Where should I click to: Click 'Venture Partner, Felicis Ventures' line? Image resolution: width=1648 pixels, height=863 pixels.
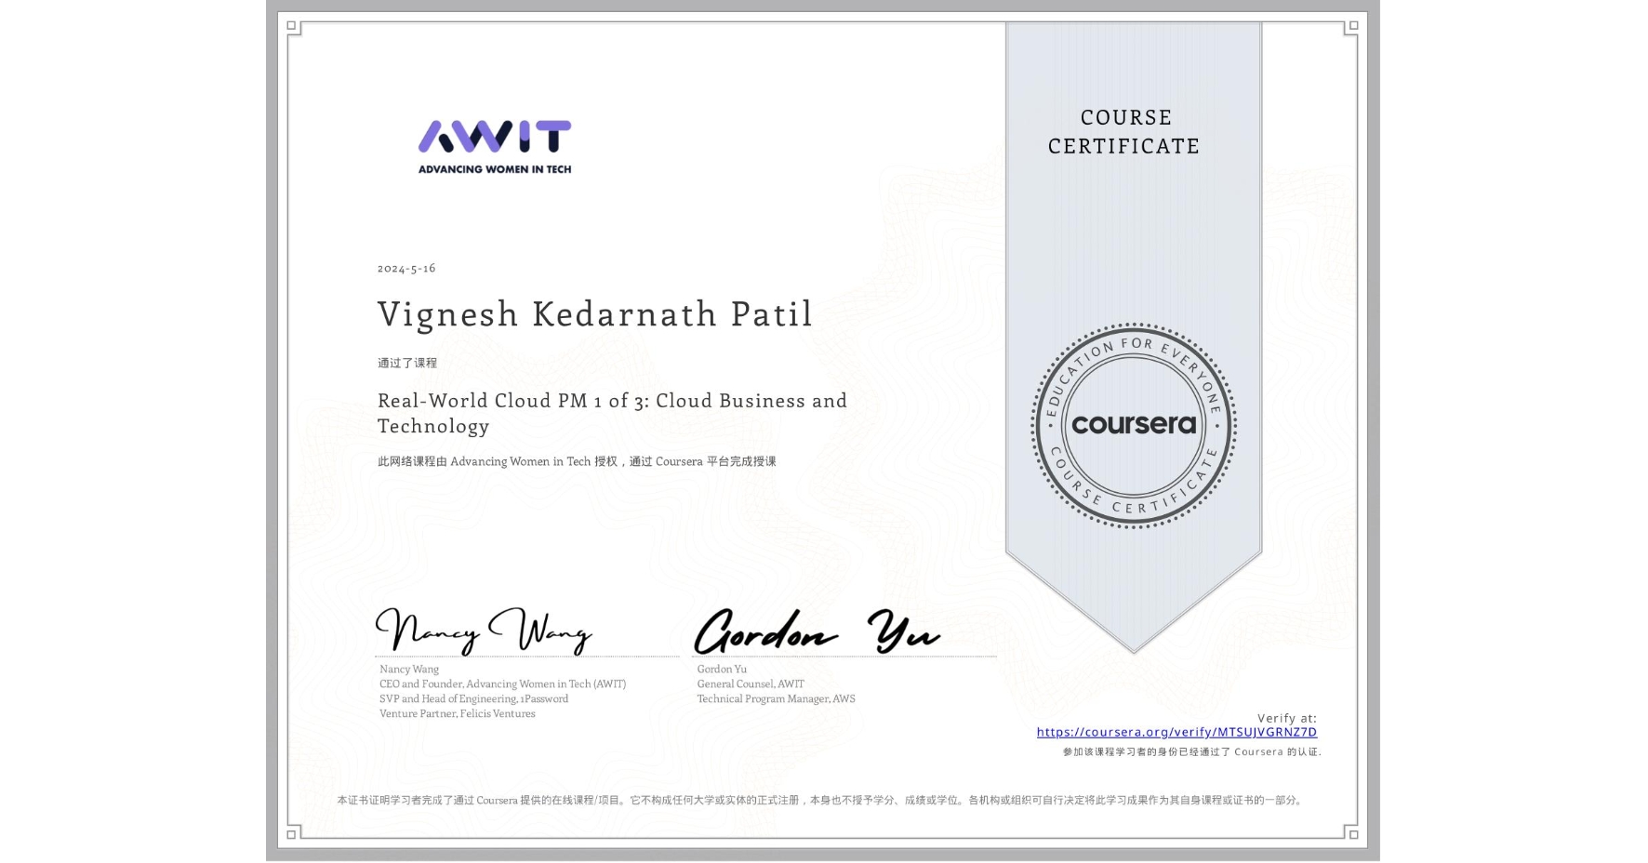458,713
